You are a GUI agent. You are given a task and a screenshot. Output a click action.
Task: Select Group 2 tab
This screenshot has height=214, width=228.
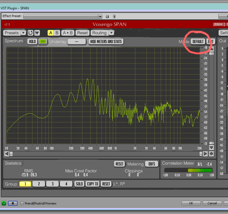(x=39, y=184)
